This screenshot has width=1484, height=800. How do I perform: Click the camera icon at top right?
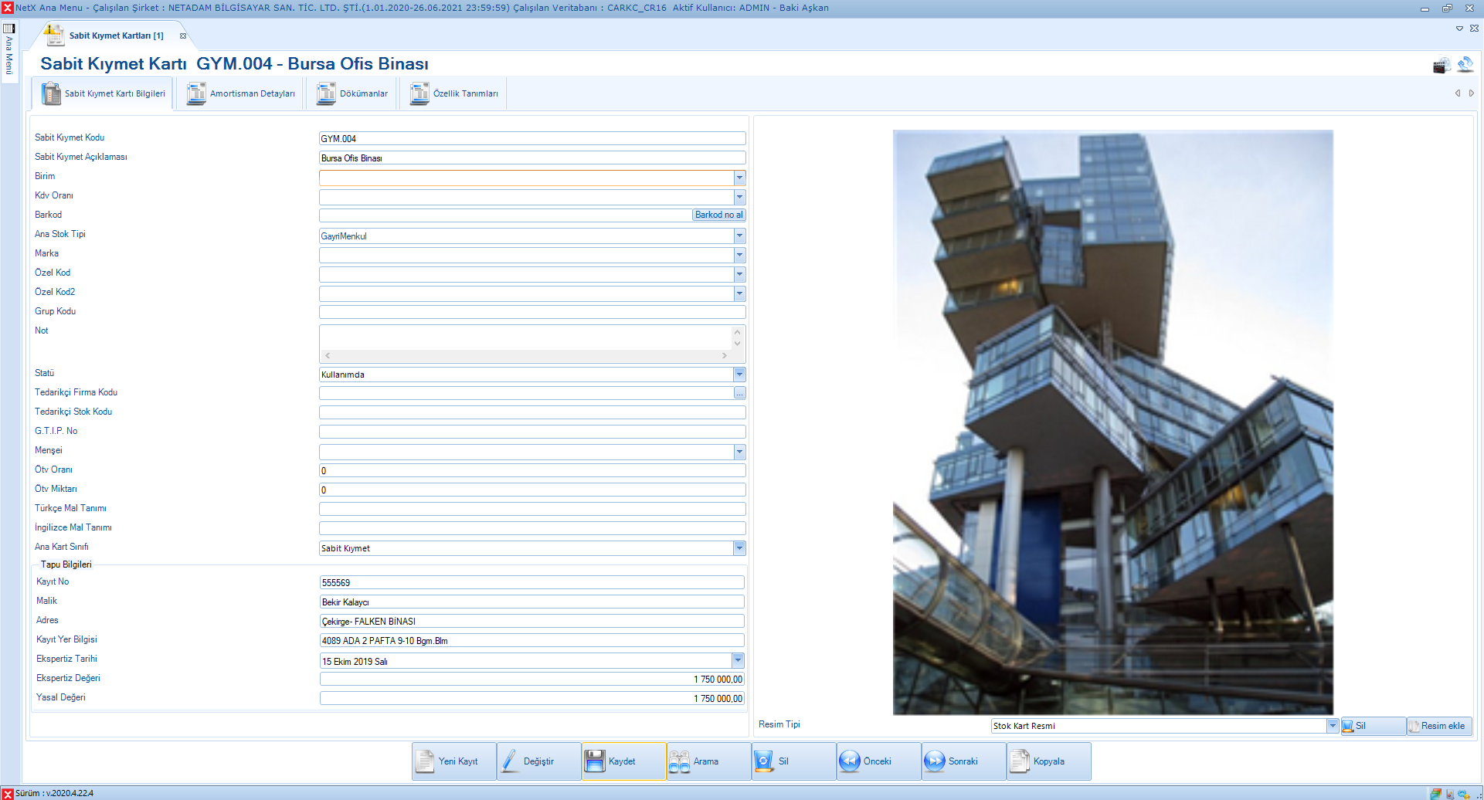[1441, 66]
